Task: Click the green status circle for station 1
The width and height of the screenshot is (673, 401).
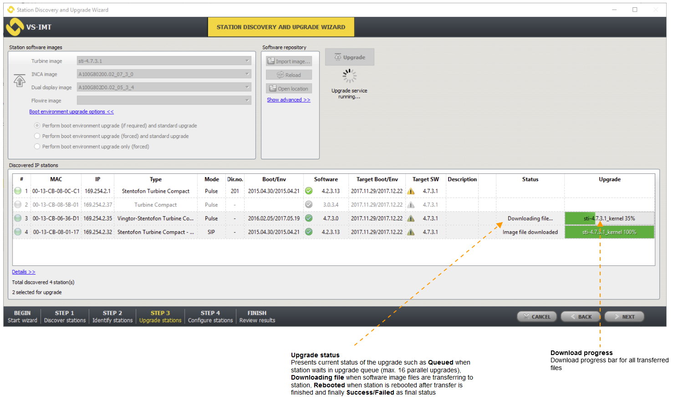Action: 18,191
